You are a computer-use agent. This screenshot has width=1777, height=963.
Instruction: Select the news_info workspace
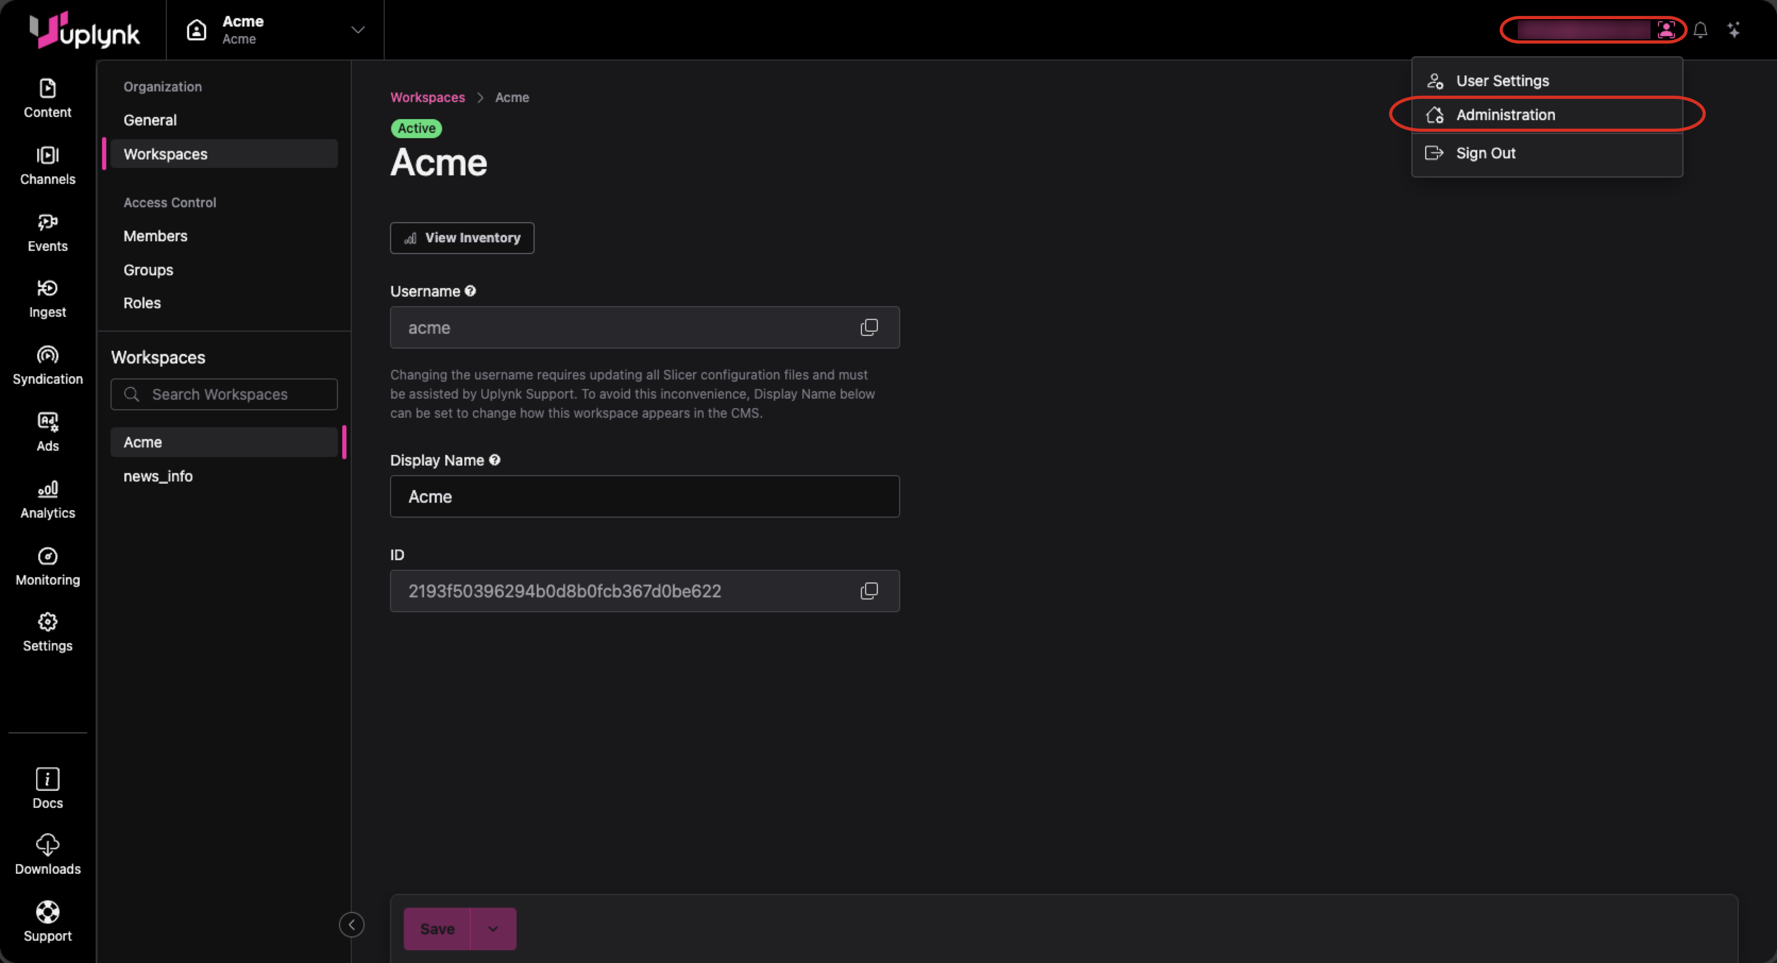[x=158, y=476]
